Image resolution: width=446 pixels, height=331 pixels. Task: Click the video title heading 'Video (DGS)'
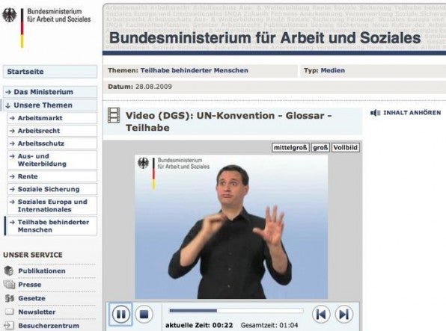point(228,122)
